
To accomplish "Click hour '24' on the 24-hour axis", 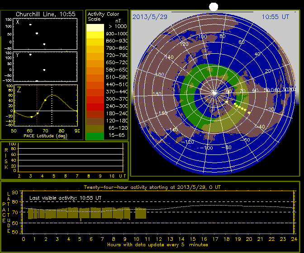I will point(294,239).
